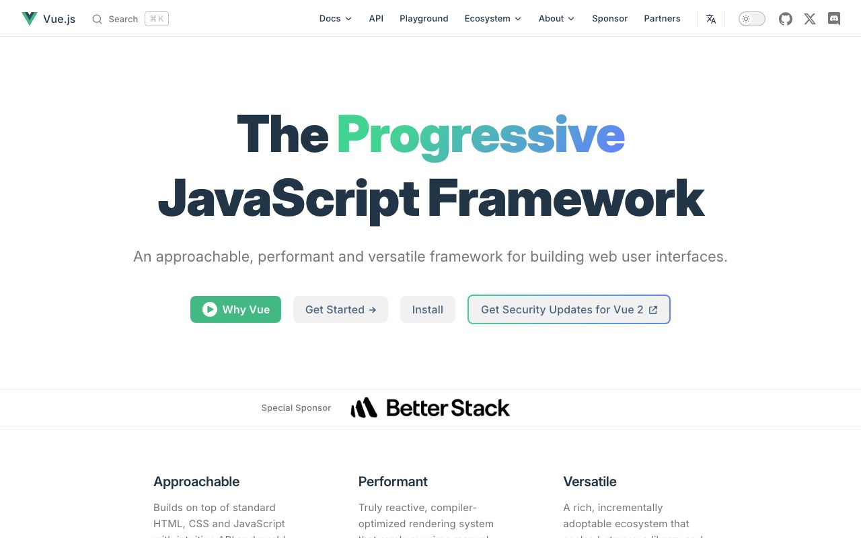Image resolution: width=861 pixels, height=538 pixels.
Task: Click the search magnifier icon
Action: point(97,19)
